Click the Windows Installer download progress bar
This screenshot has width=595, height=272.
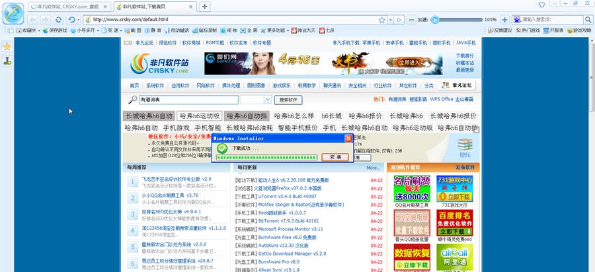click(x=267, y=157)
